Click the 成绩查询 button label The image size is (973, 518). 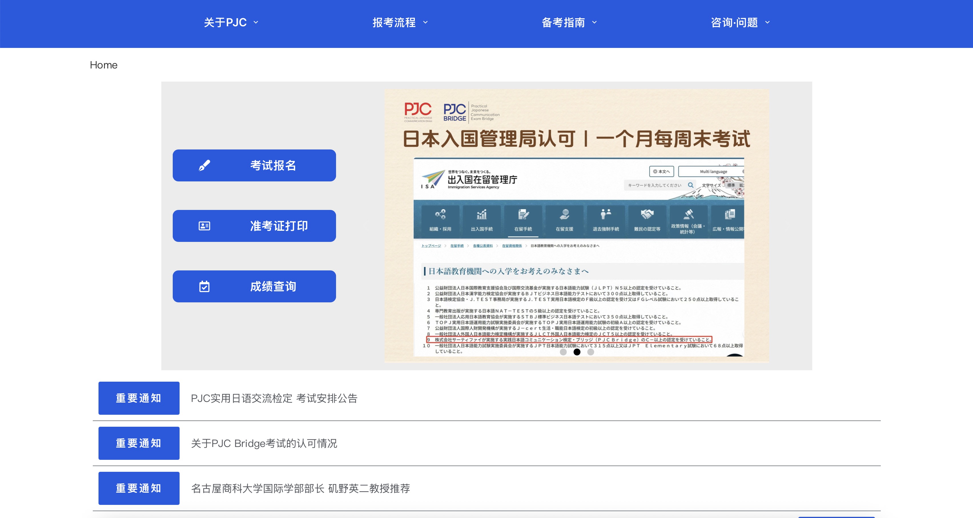(x=273, y=286)
